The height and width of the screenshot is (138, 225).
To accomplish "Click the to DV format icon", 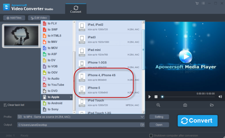I will click(44, 60).
